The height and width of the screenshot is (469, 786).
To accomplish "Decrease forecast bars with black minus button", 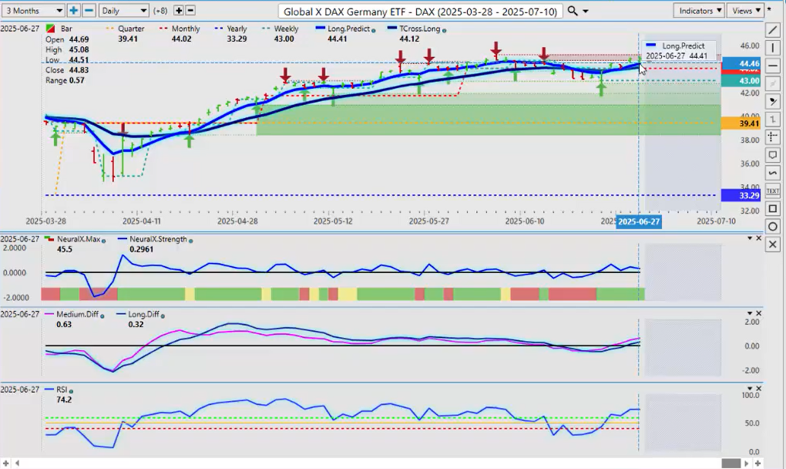I will 190,11.
